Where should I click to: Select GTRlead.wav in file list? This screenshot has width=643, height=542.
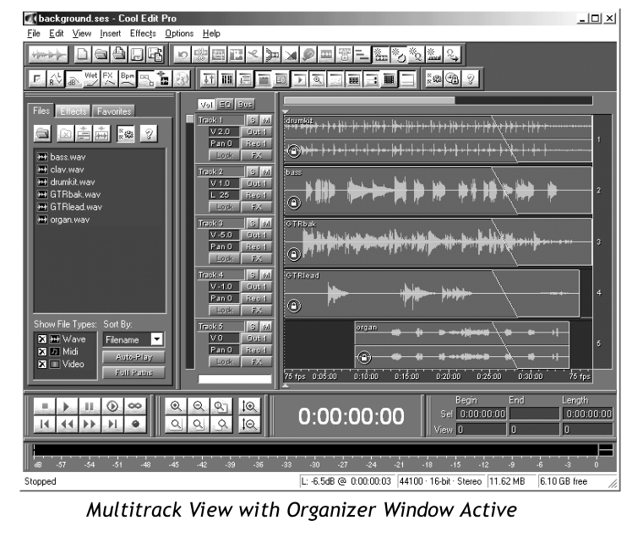(76, 208)
